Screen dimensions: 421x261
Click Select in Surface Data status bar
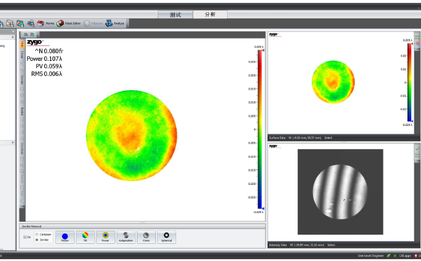[x=328, y=138]
